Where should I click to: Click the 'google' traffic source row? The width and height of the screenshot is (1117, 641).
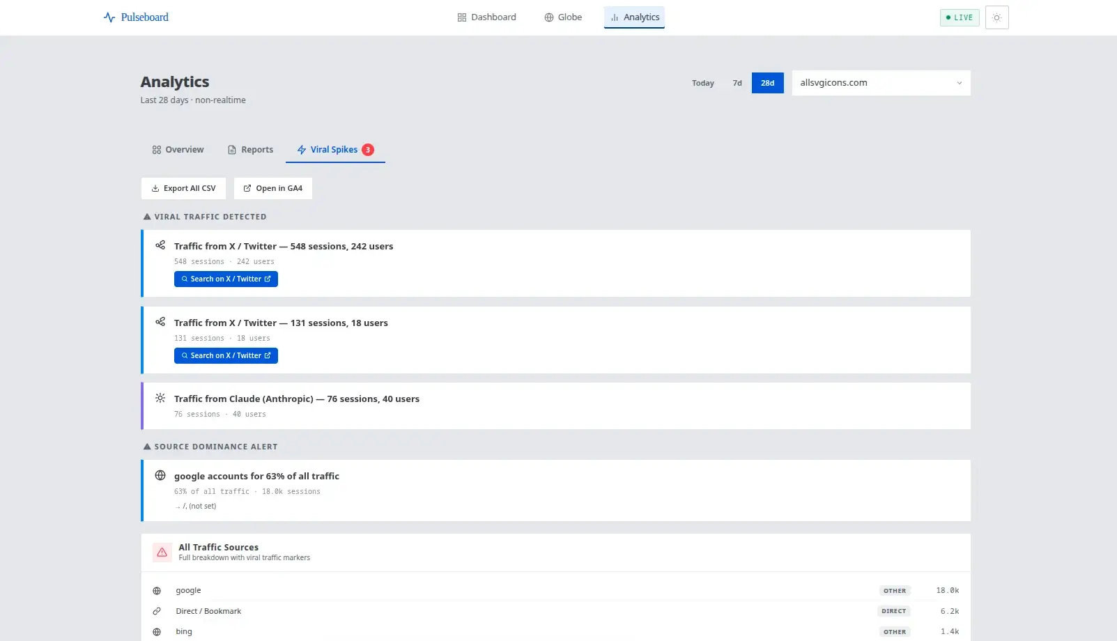(x=555, y=591)
